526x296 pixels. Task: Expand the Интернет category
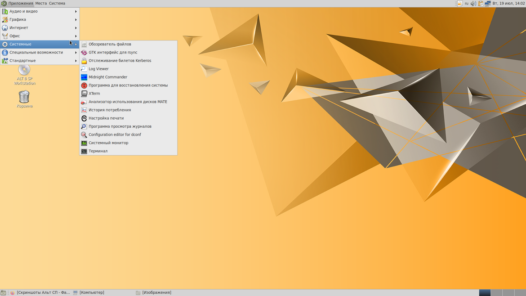click(x=40, y=28)
